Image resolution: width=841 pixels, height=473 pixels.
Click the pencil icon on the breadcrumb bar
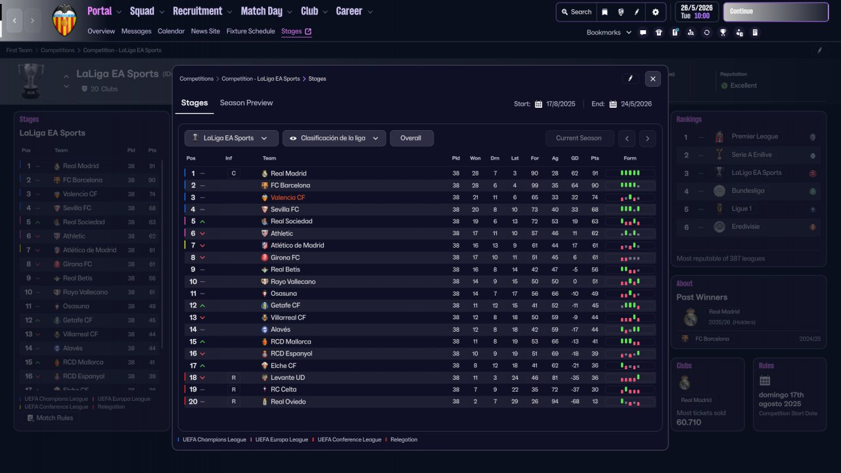pyautogui.click(x=819, y=50)
